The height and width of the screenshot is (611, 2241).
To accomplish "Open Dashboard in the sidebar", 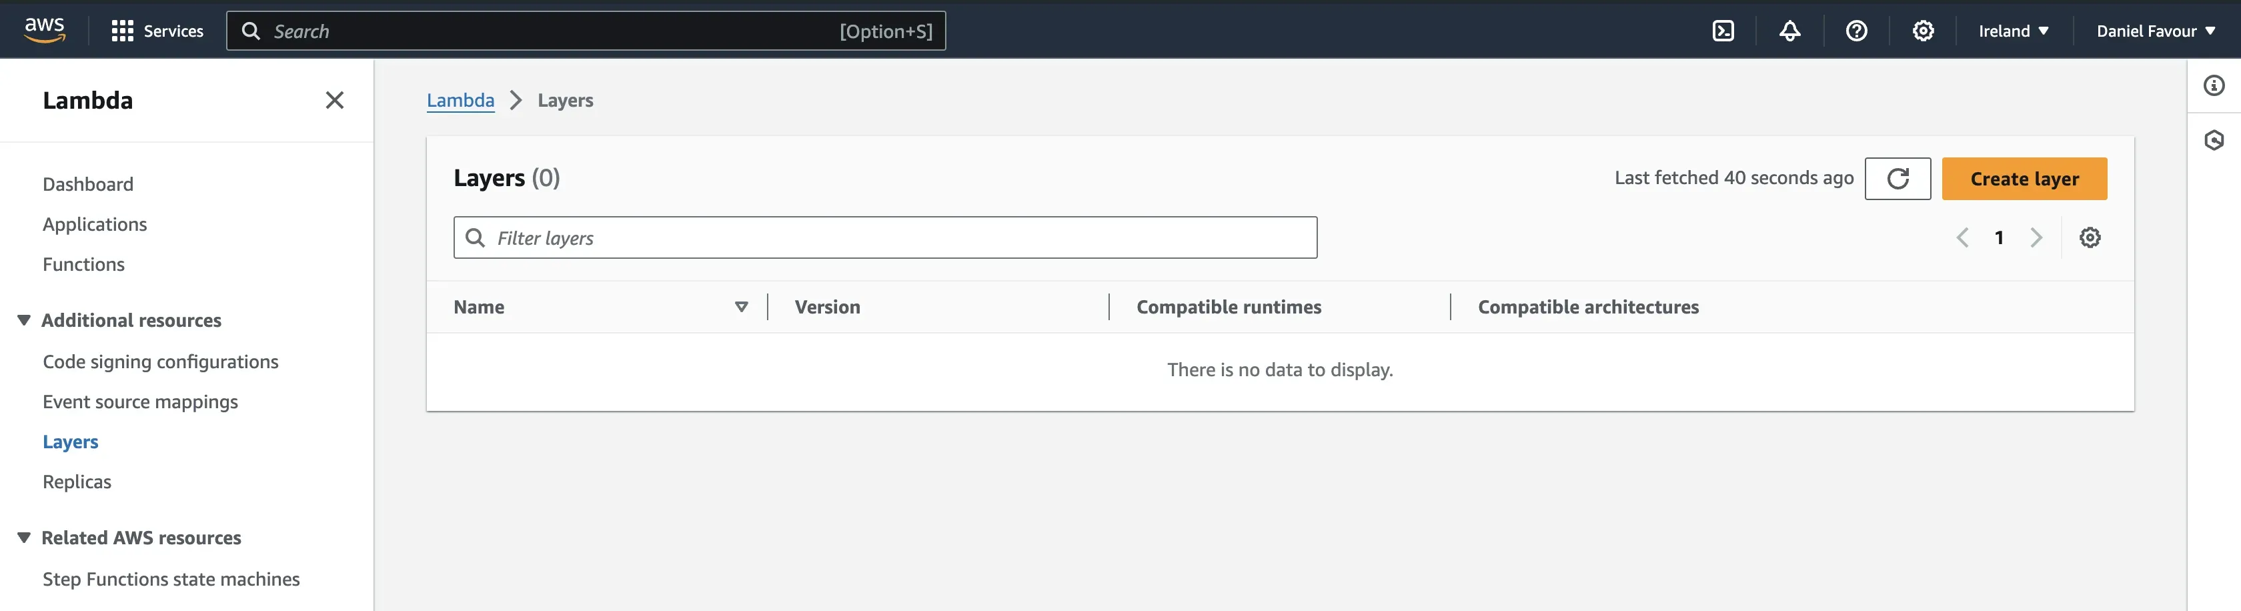I will [88, 185].
